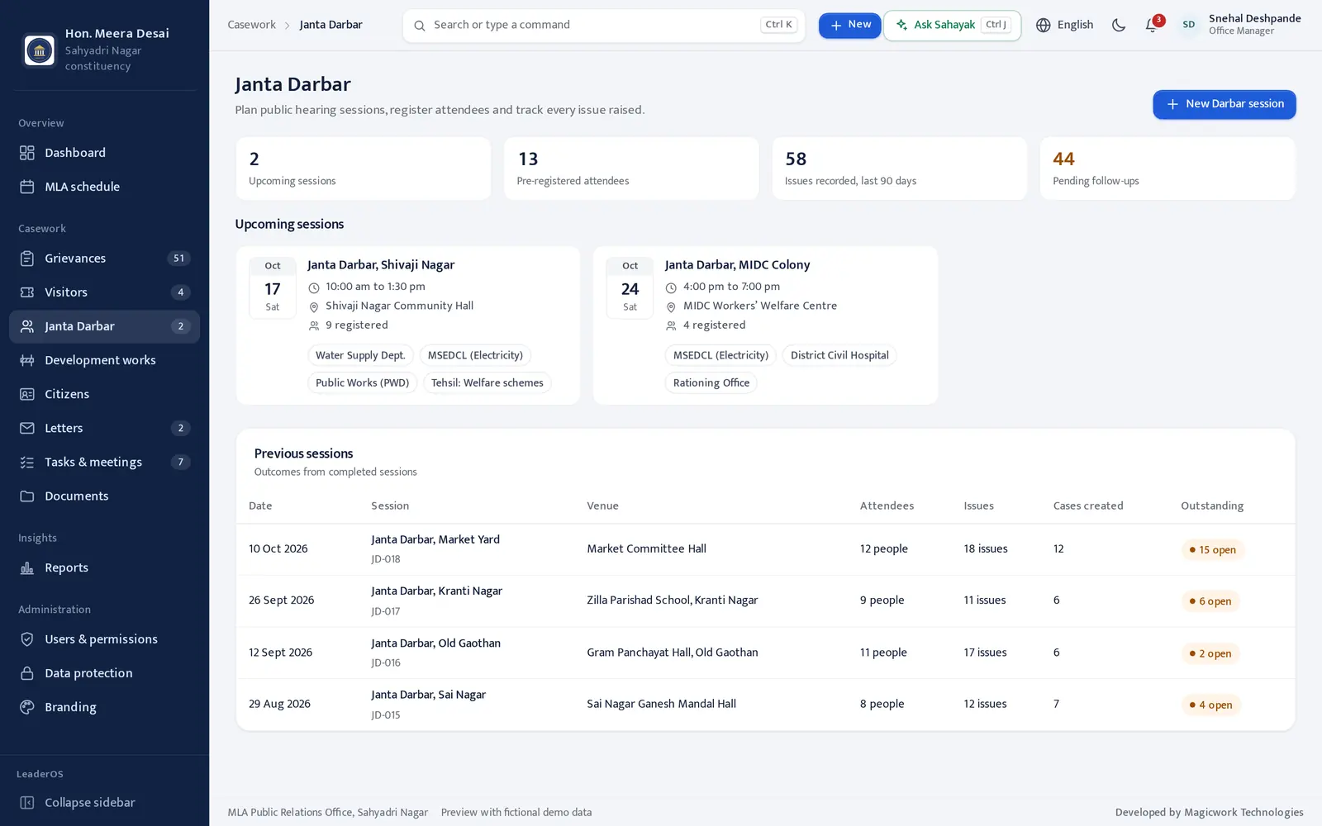The height and width of the screenshot is (826, 1322).
Task: Click the Letters envelope icon
Action: pyautogui.click(x=27, y=428)
